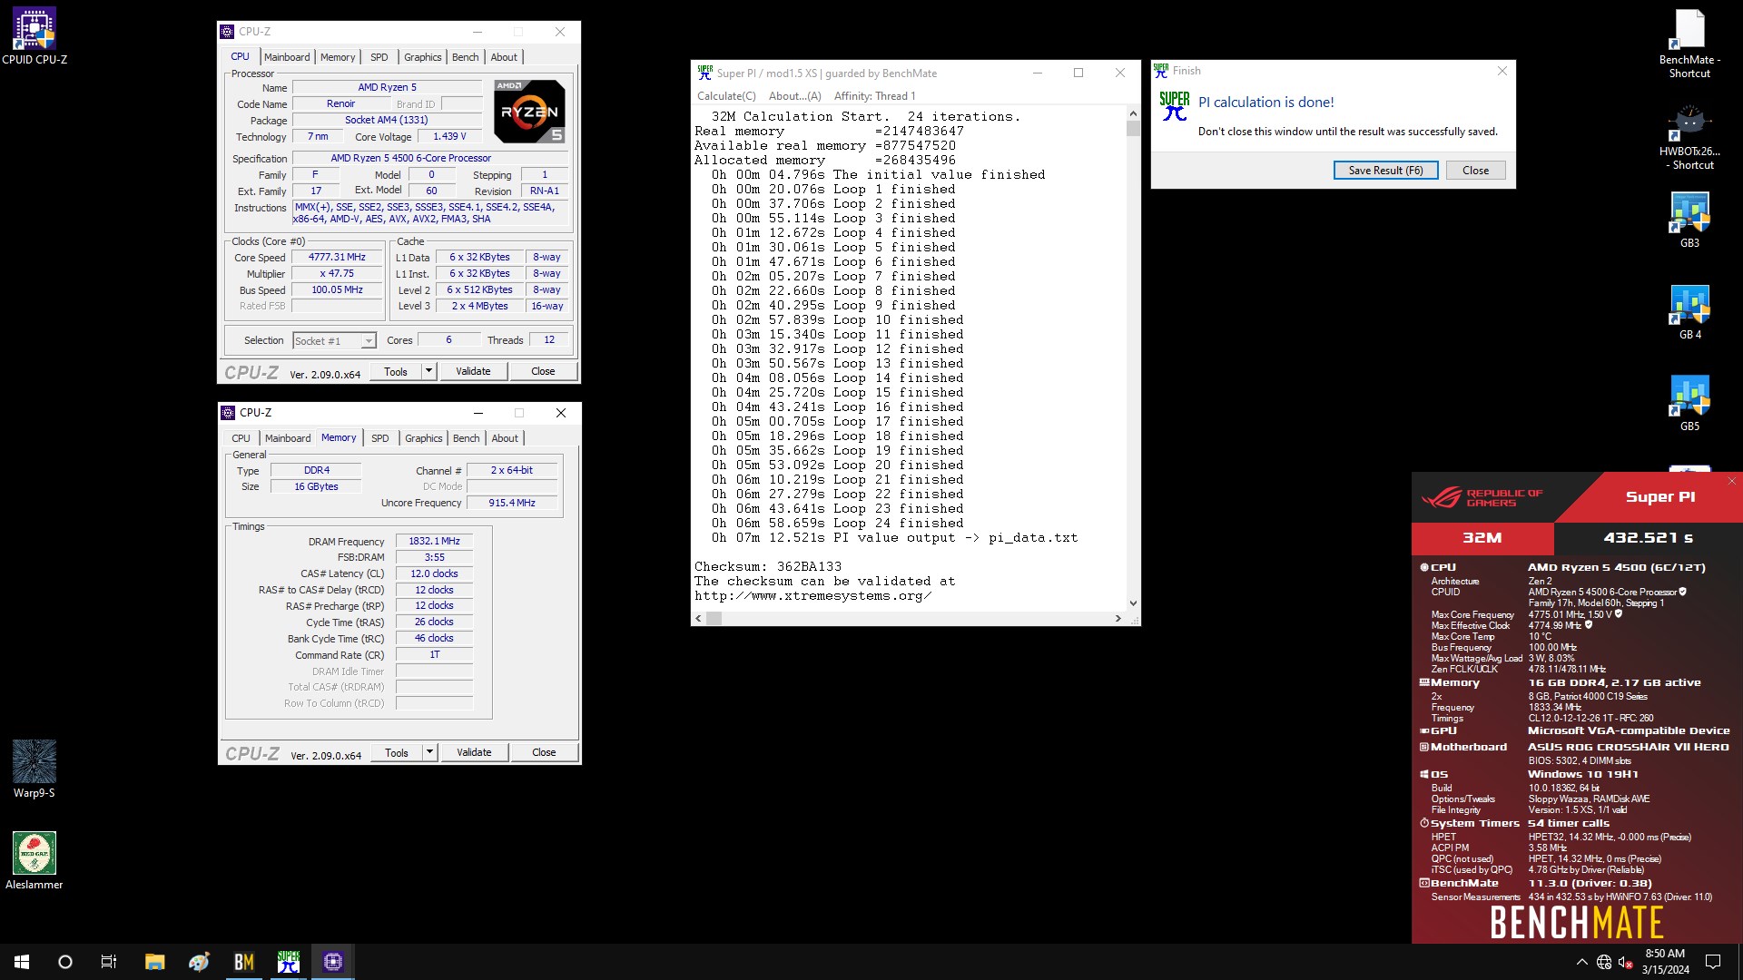Click Tools button in top CPU-Z window
Viewport: 1743px width, 980px height.
coord(396,371)
